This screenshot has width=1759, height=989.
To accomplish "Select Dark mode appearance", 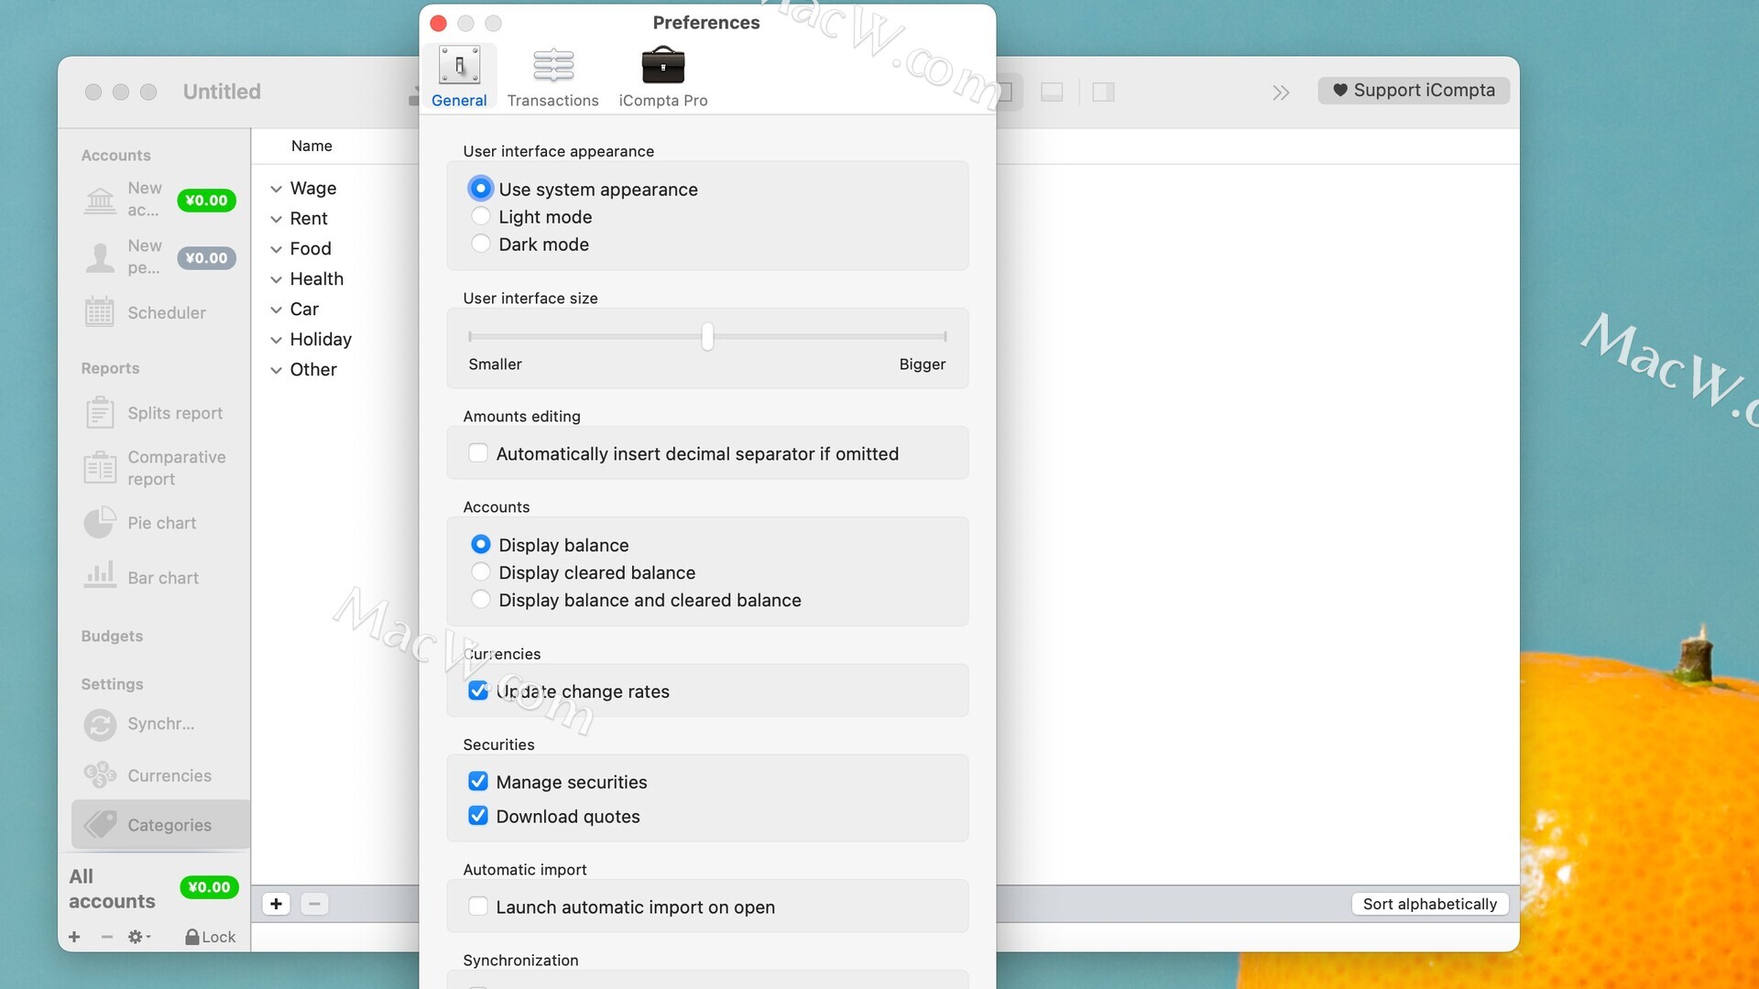I will coord(480,244).
